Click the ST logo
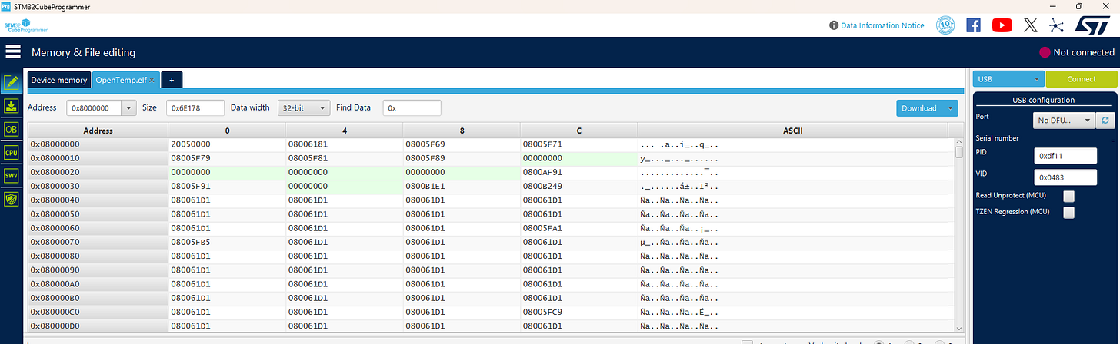 coord(1092,25)
